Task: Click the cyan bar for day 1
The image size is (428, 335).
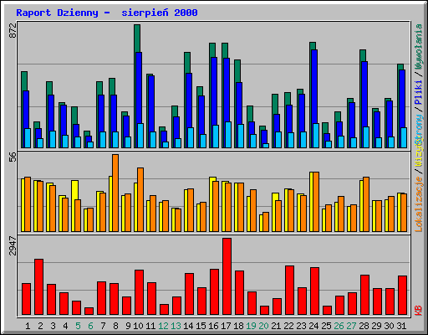Action: (x=28, y=138)
